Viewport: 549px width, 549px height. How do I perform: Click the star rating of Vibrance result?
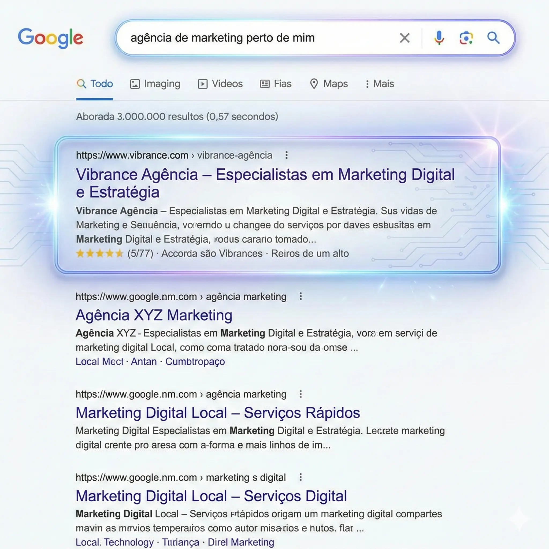pos(99,253)
